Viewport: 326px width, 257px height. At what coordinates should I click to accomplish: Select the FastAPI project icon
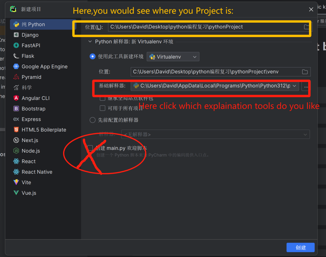point(16,45)
